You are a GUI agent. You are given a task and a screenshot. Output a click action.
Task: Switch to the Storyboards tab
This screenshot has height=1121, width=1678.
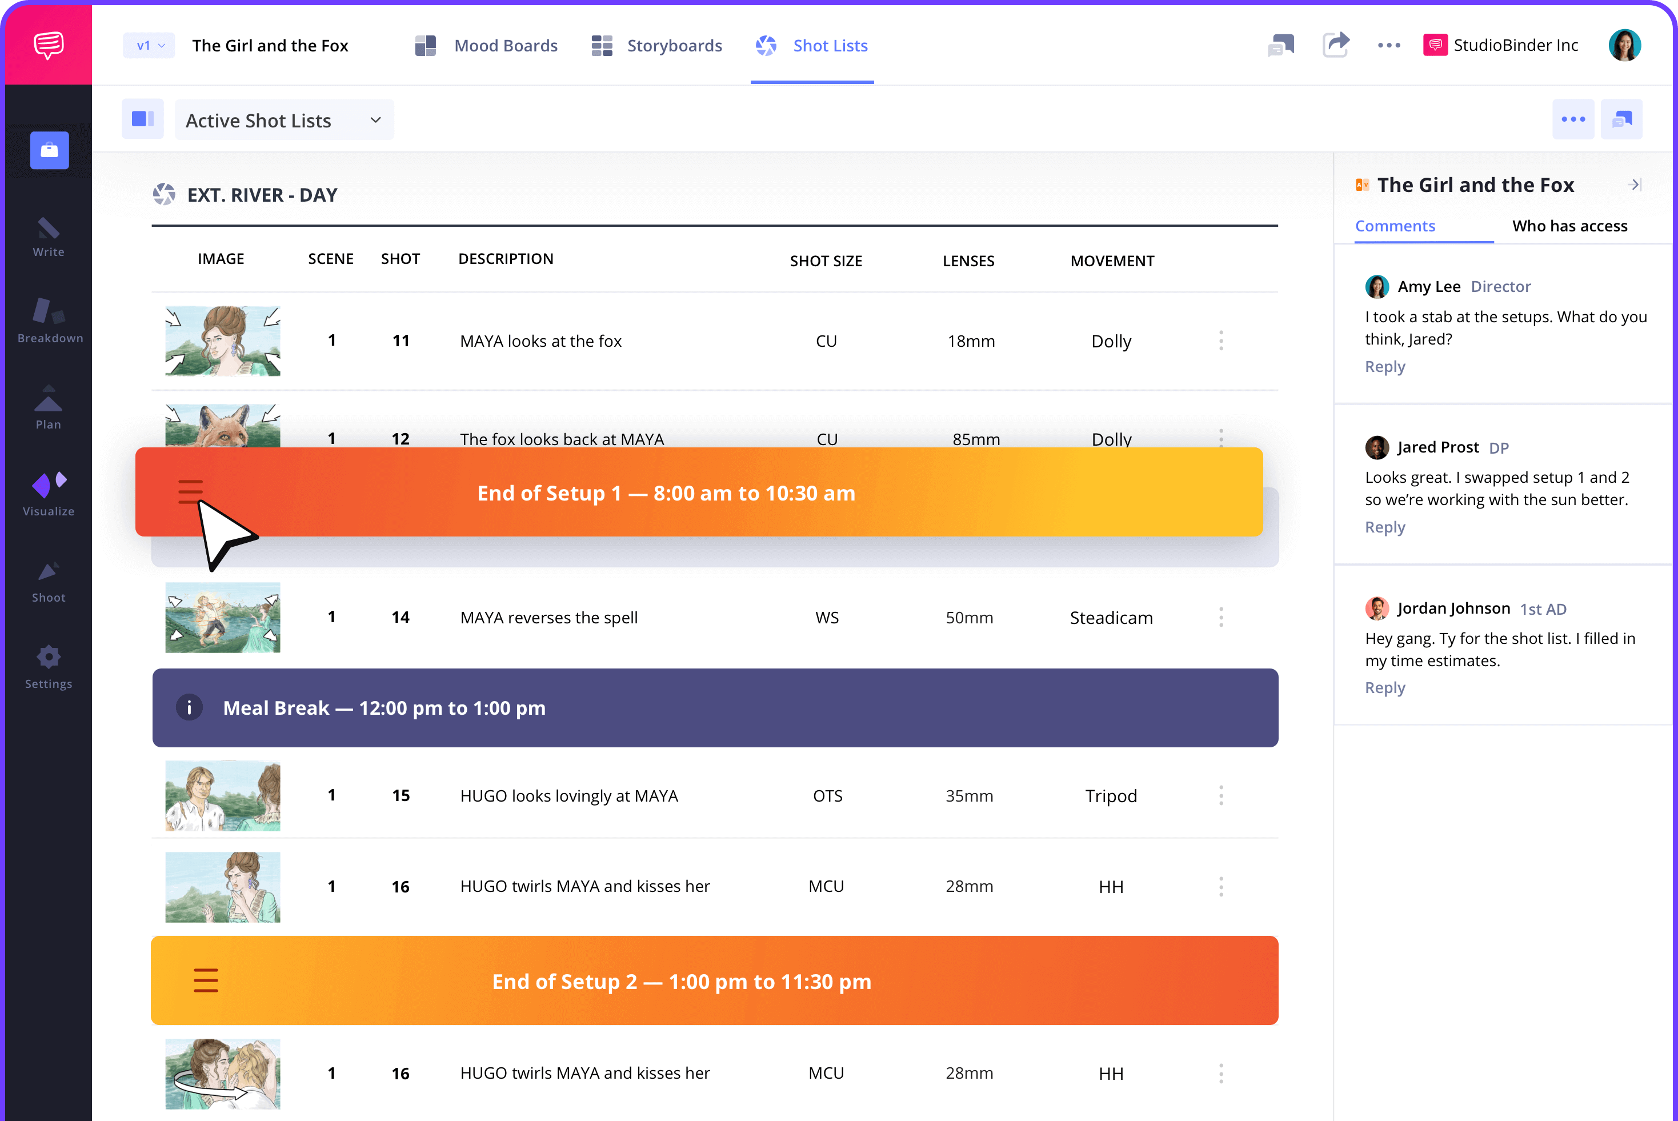[x=655, y=45]
